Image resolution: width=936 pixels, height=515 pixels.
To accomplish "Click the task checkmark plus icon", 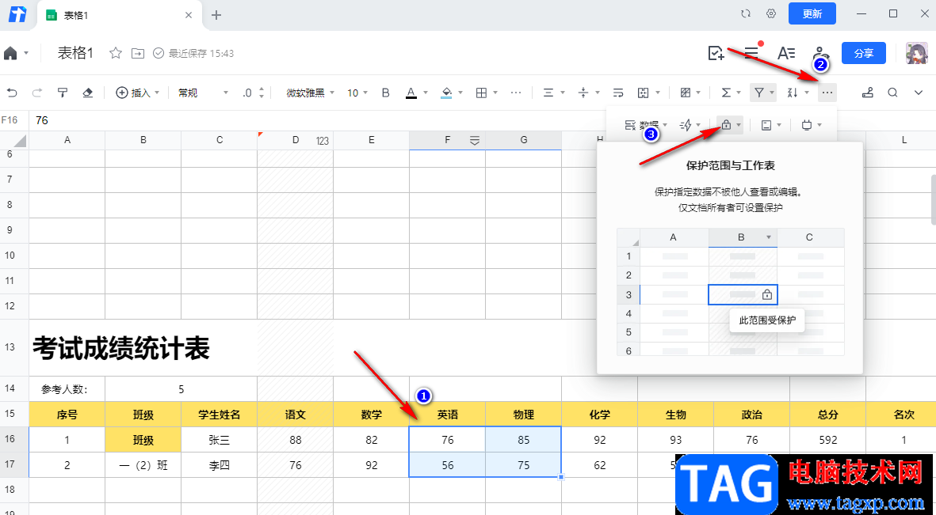I will tap(715, 53).
